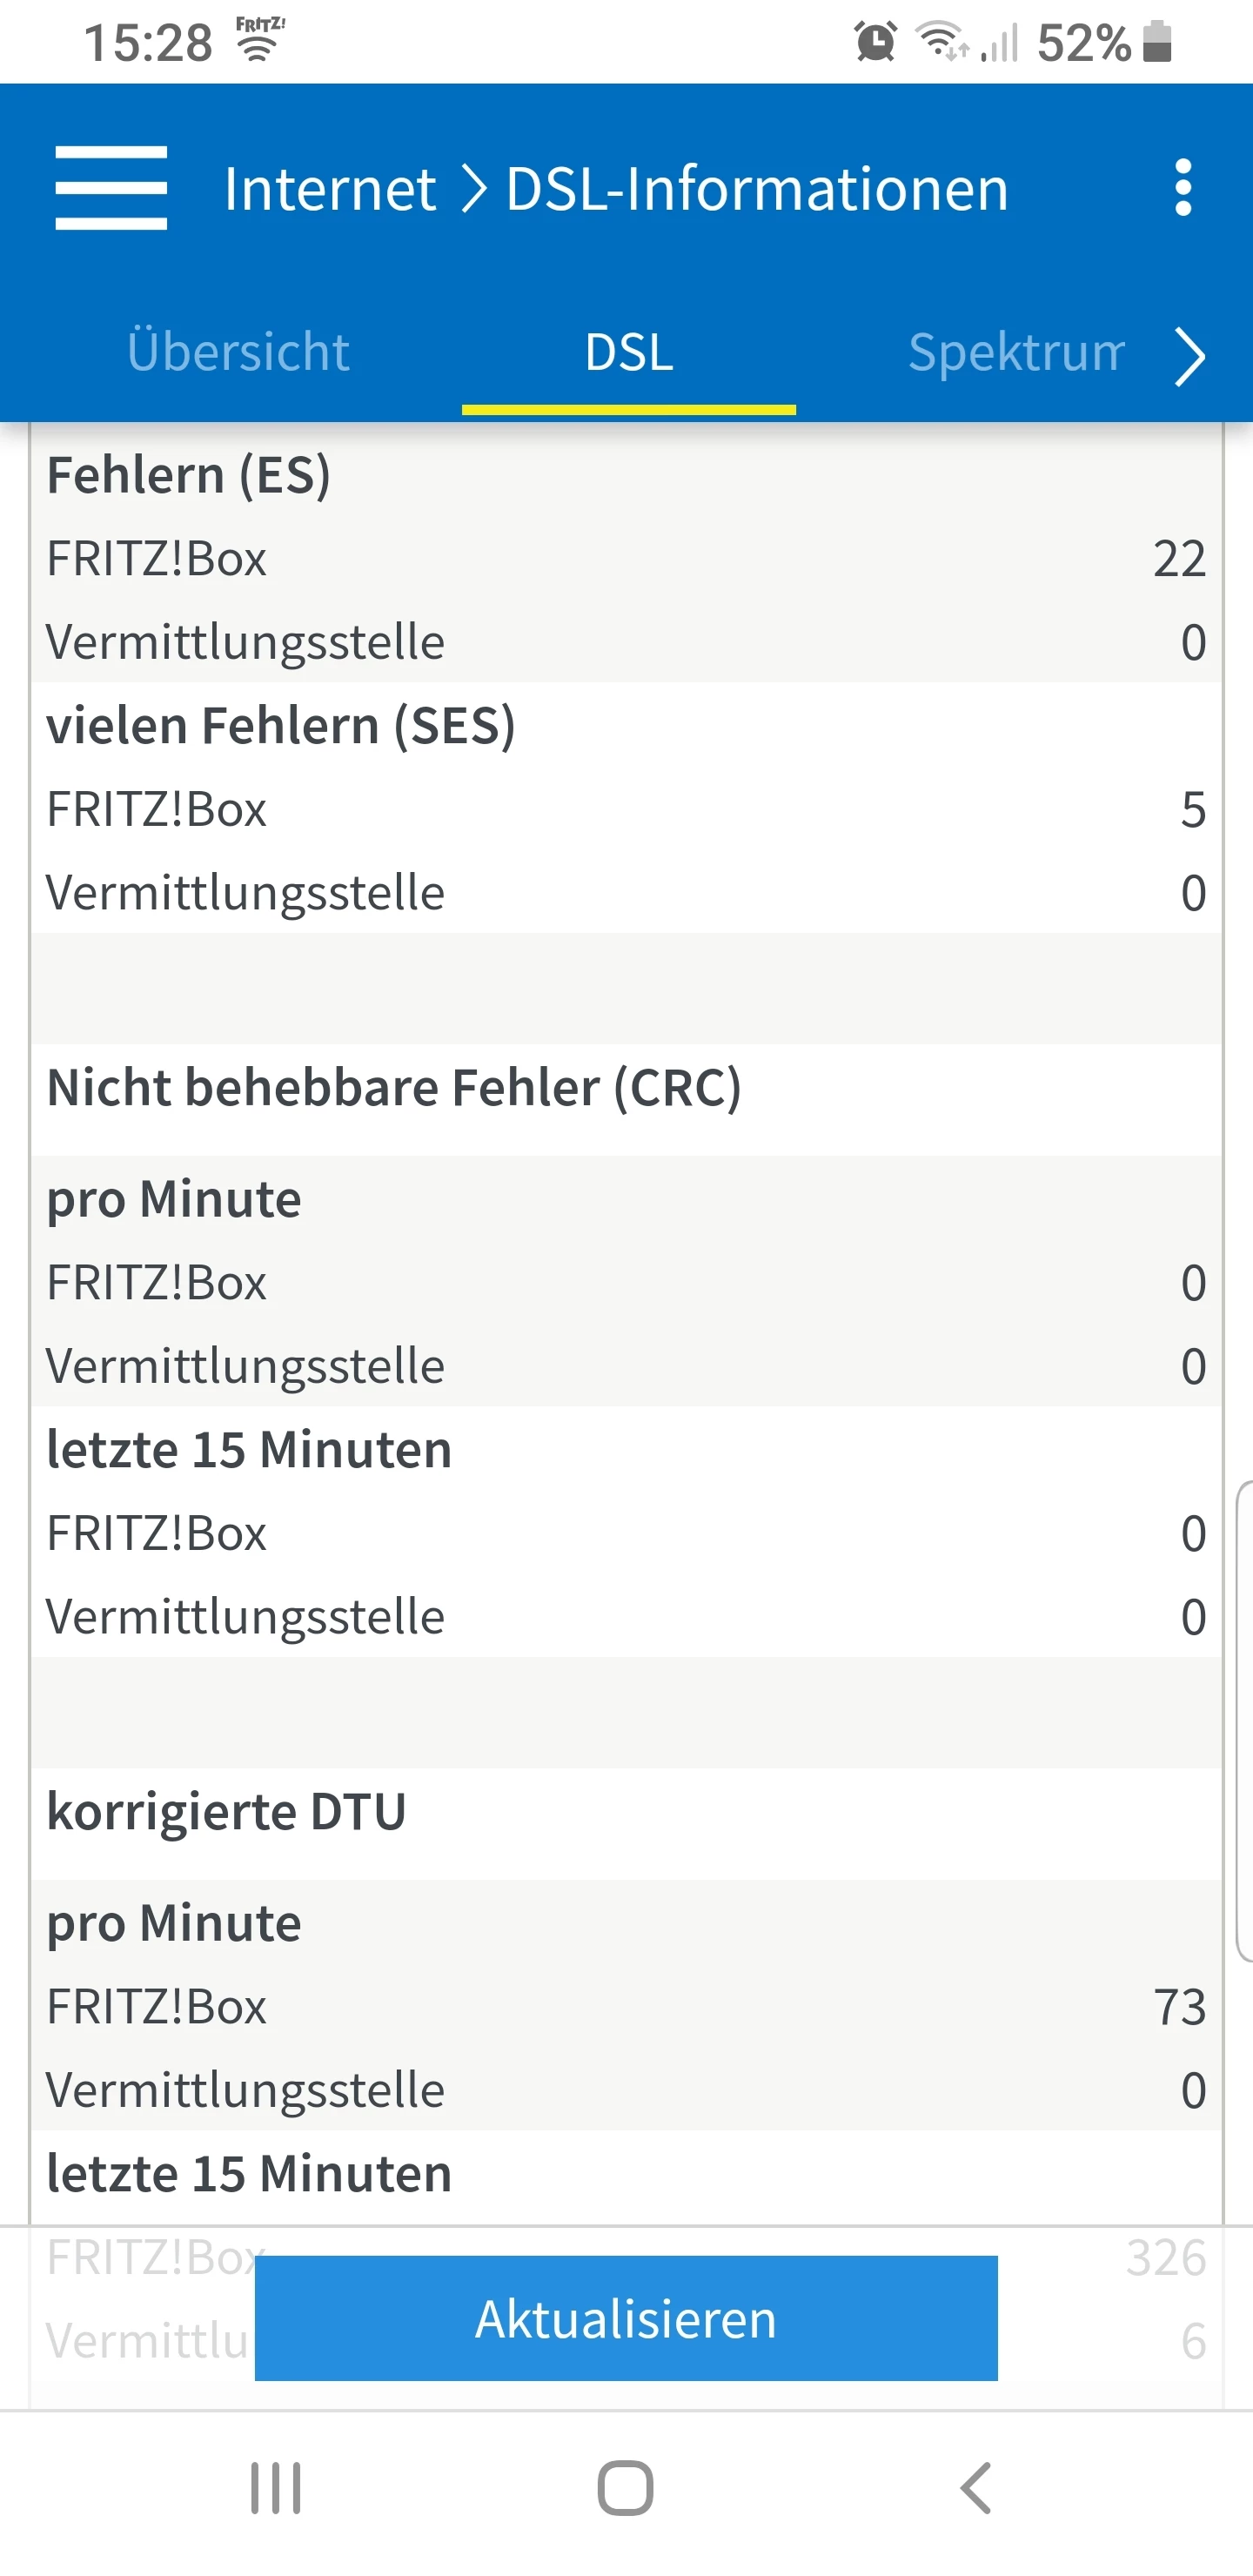Tap the korrigierte DTU section heading
1253x2576 pixels.
(227, 1812)
